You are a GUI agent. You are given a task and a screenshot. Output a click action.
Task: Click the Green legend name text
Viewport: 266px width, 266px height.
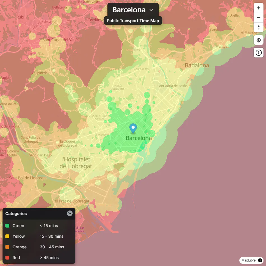(x=18, y=226)
